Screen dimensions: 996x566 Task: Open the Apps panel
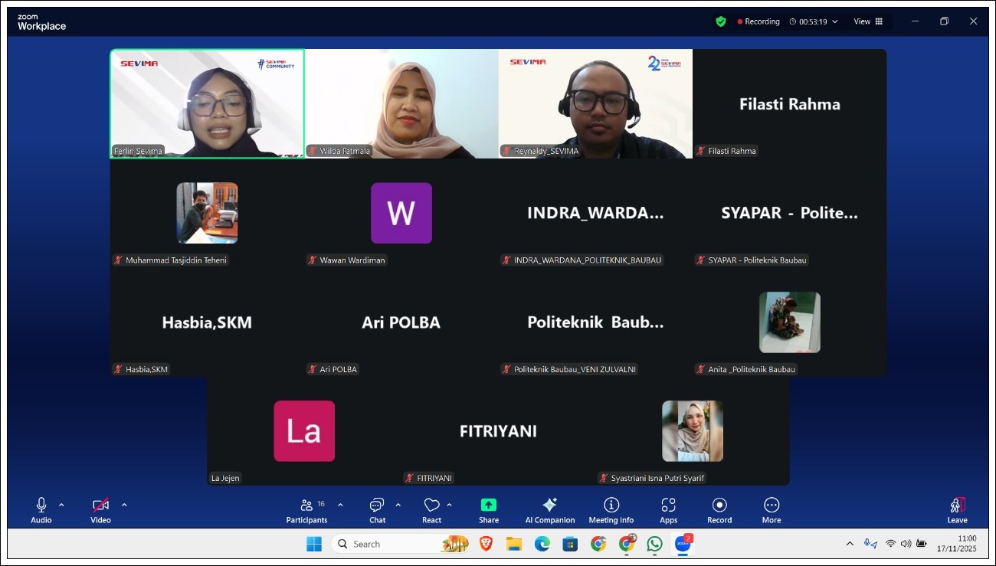point(668,509)
